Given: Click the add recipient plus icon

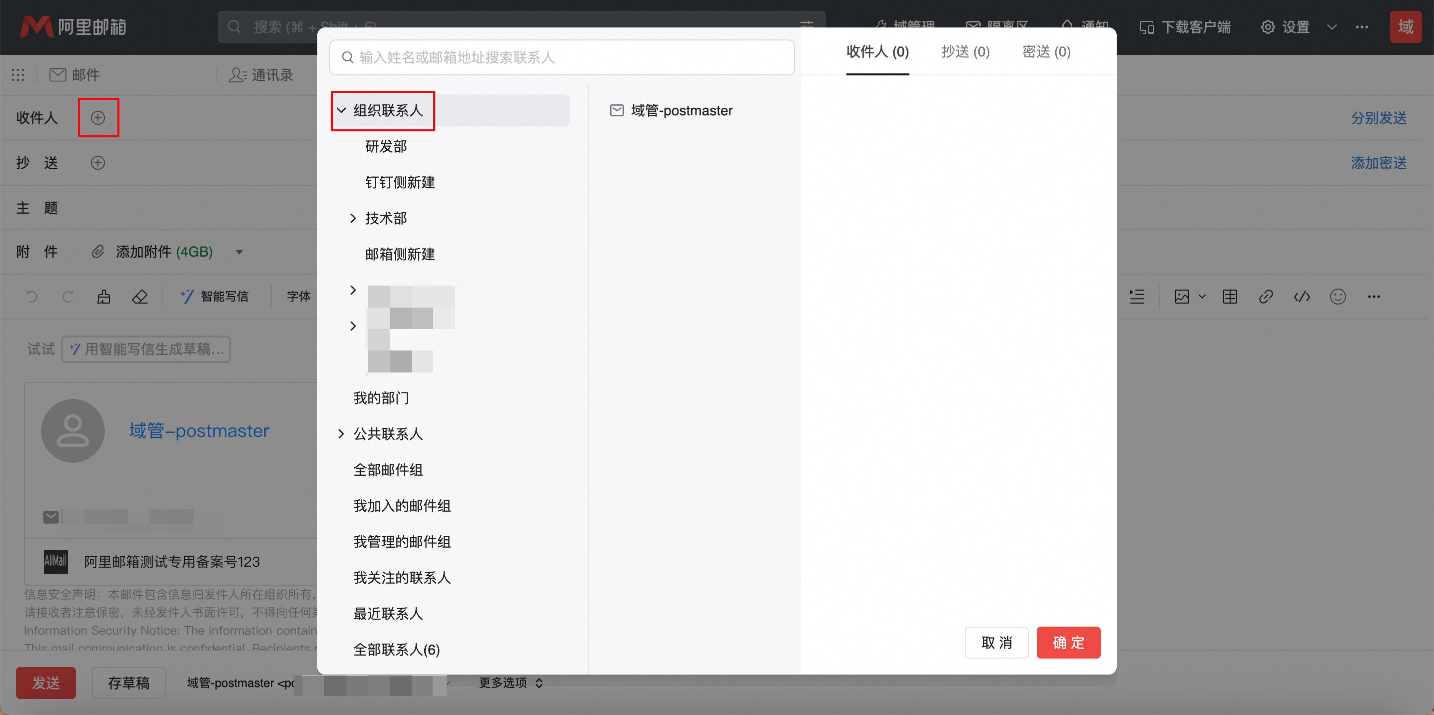Looking at the screenshot, I should click(98, 117).
